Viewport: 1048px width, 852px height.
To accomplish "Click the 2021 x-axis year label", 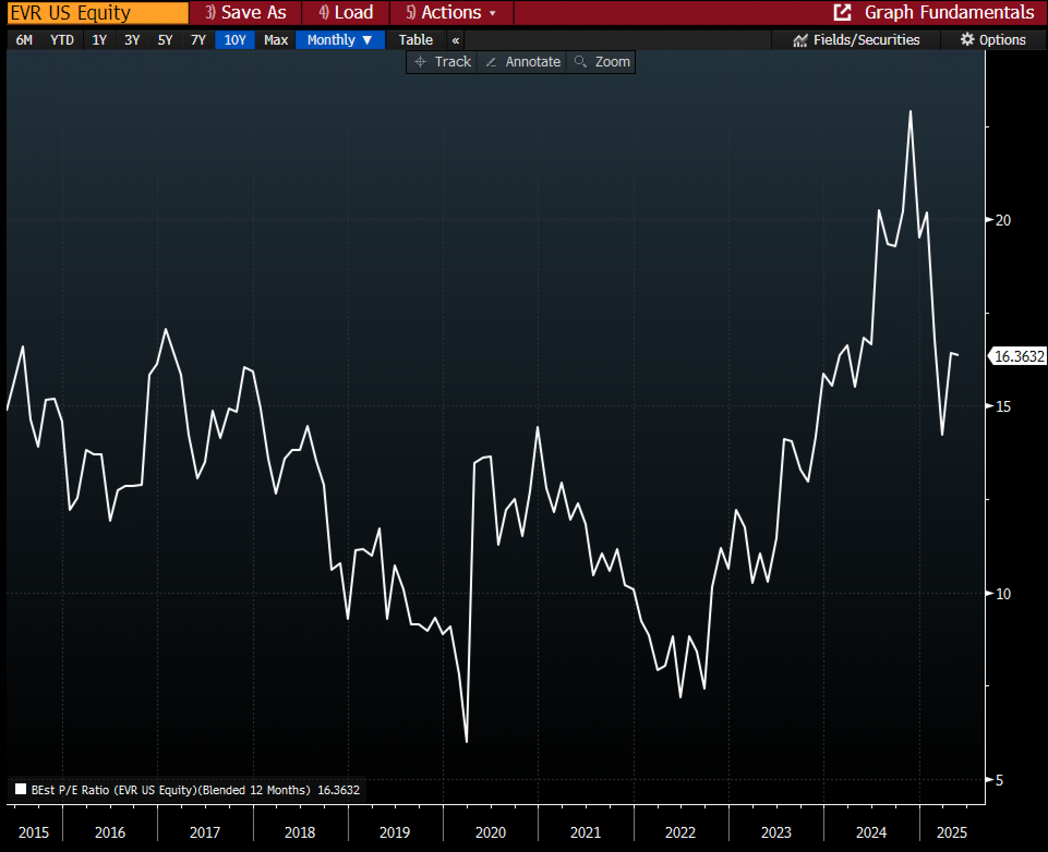I will pos(585,832).
